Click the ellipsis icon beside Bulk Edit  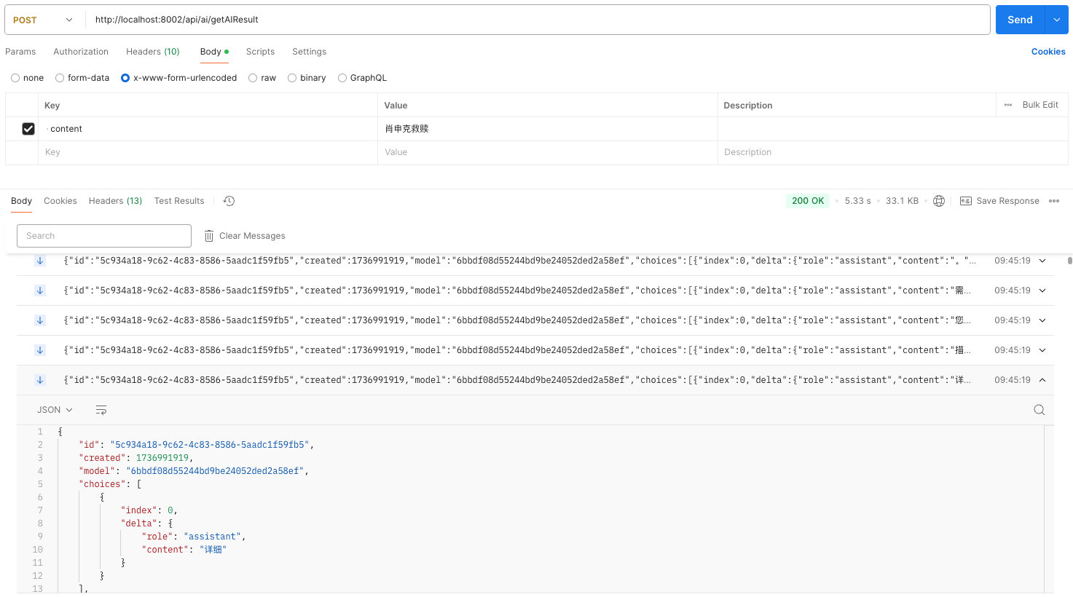[x=1008, y=105]
